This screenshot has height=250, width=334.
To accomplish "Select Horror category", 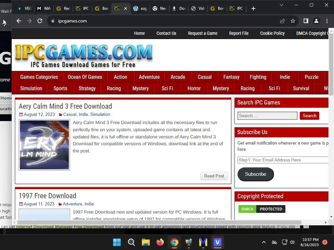I will (x=194, y=89).
